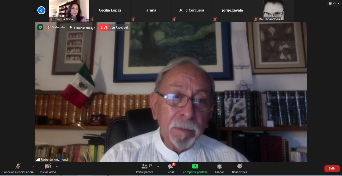Turn on camera with Iniciar video
Image resolution: width=342 pixels, height=176 pixels.
(48, 168)
